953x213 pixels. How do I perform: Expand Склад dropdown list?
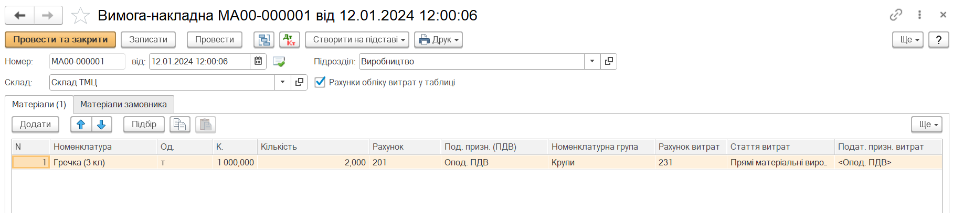282,82
